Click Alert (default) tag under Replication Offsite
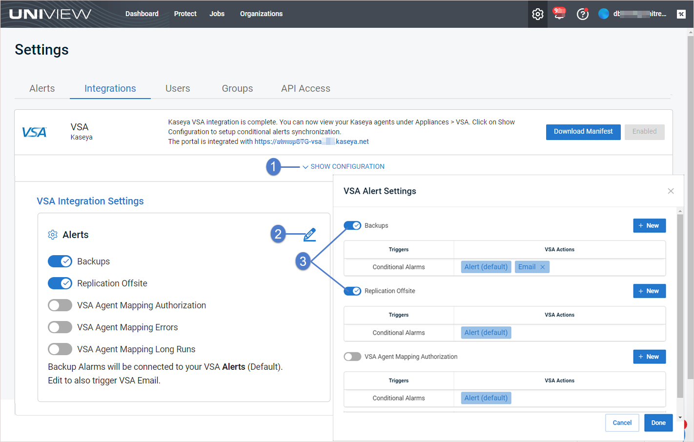 pyautogui.click(x=486, y=333)
